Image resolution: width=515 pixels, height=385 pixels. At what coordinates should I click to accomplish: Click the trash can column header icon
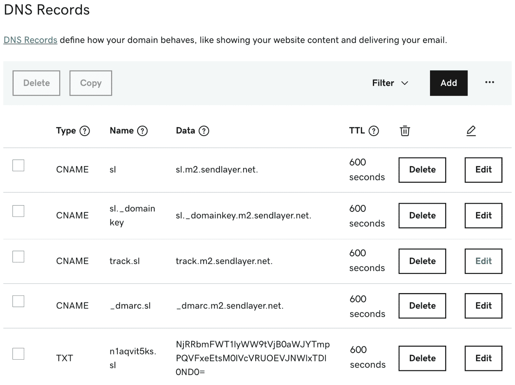405,131
